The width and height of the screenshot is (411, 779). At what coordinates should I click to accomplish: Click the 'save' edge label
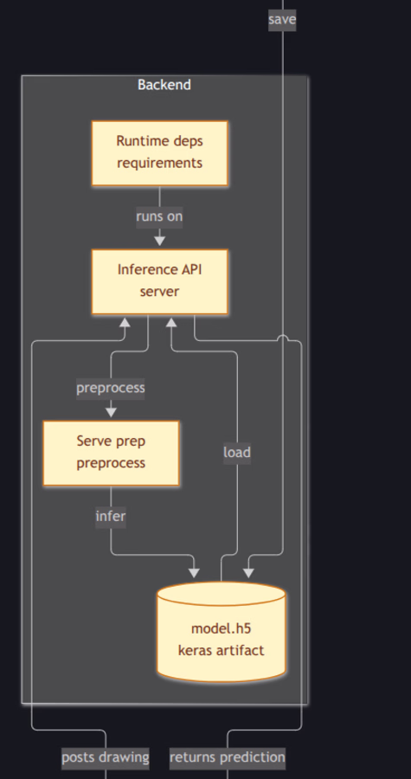tap(282, 19)
